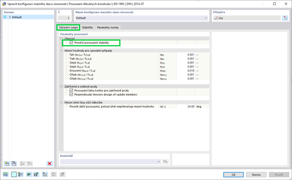Click the Přiřadit k field showing Vše
Screen dimensions: 292x180
(247, 18)
